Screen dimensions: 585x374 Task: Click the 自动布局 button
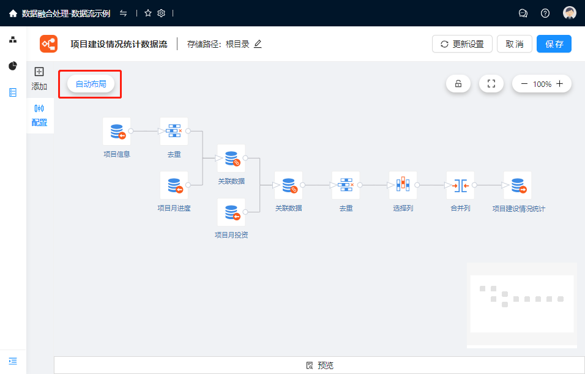point(91,84)
